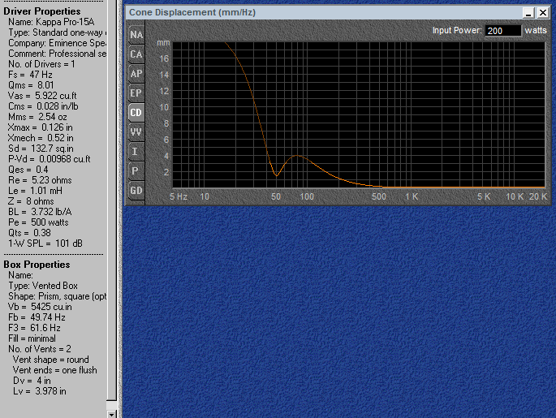Select 'P-Vd = 0.00968 cu.ft' line
The image size is (556, 418).
point(50,159)
